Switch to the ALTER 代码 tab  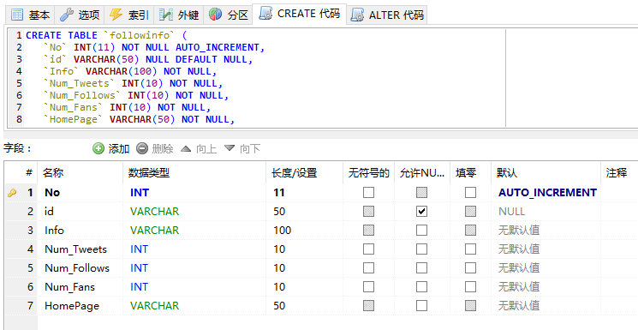(386, 15)
